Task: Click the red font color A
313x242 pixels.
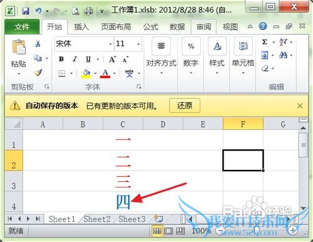Action: coord(105,73)
